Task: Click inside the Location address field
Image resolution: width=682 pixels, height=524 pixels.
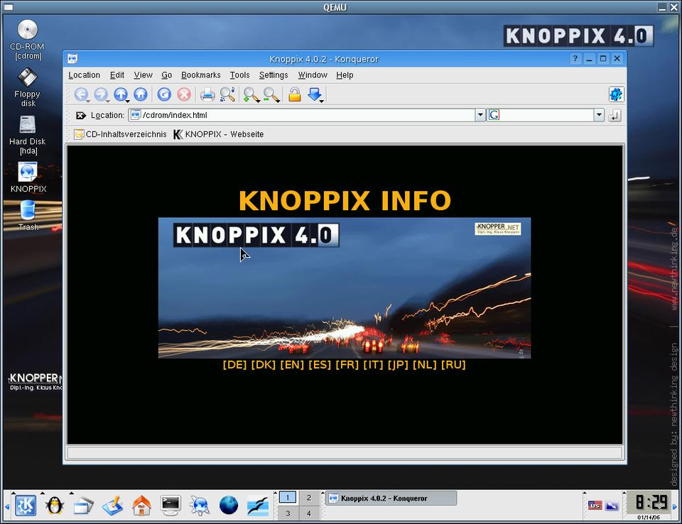Action: 305,115
